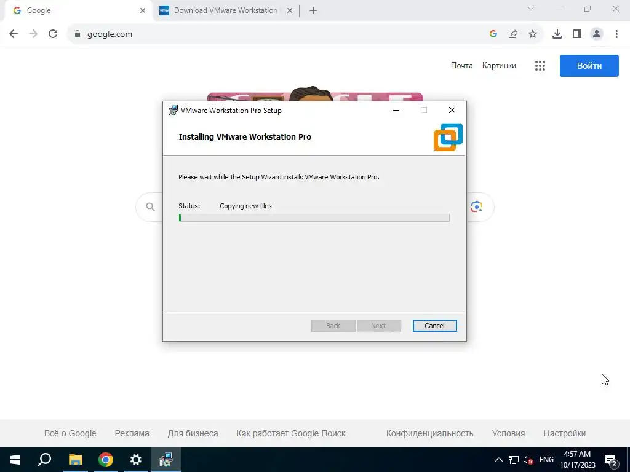Screen dimensions: 630x472
Task: Open Chrome downloads
Action: coord(557,34)
